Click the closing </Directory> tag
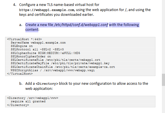Image resolution: width=165 pixels, height=113 pixels. [x=18, y=105]
